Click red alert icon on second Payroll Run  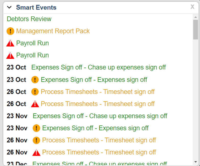(10, 55)
